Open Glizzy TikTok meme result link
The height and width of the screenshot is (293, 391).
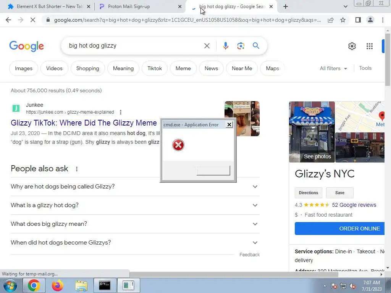click(84, 123)
